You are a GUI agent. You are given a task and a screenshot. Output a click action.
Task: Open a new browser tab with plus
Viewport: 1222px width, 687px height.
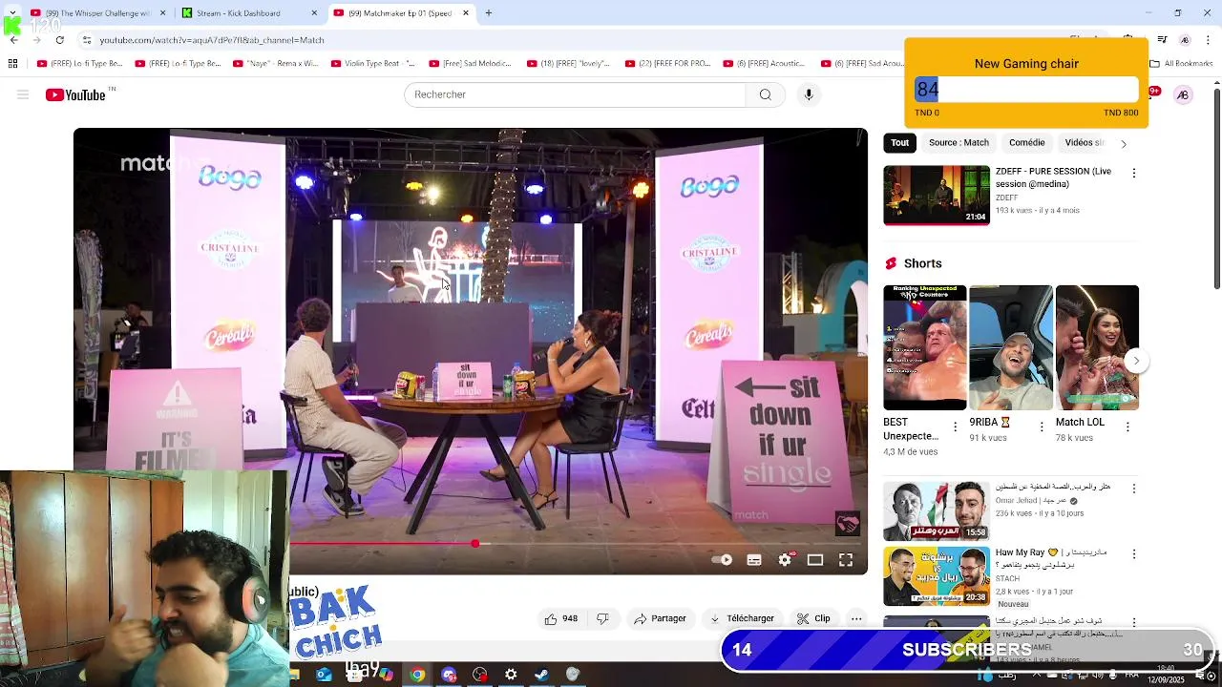click(x=489, y=13)
